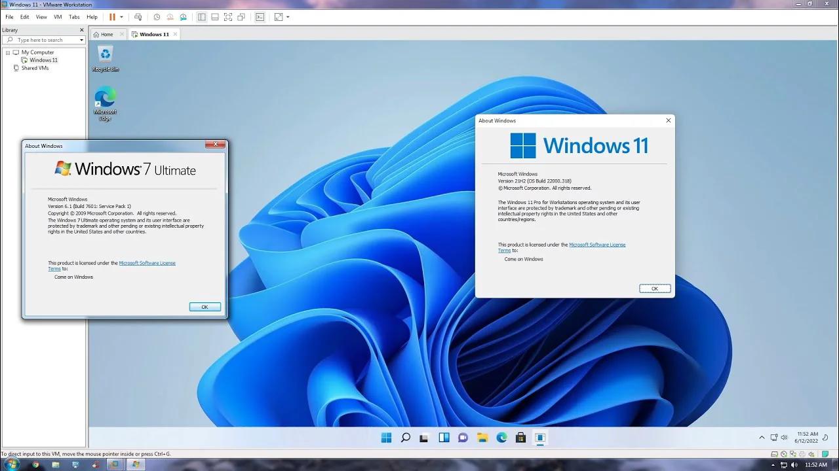
Task: Enter full screen mode for the VM
Action: point(227,17)
